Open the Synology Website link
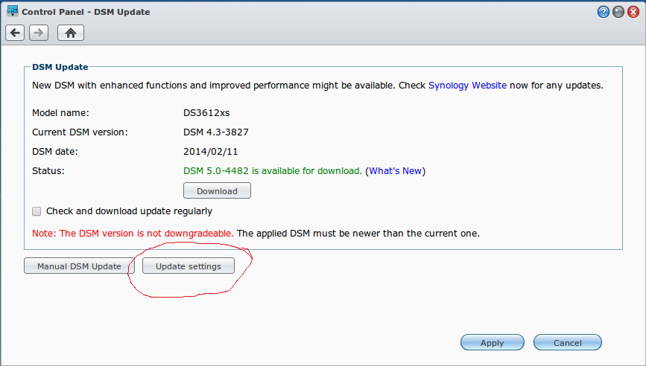This screenshot has width=646, height=366. coord(467,86)
